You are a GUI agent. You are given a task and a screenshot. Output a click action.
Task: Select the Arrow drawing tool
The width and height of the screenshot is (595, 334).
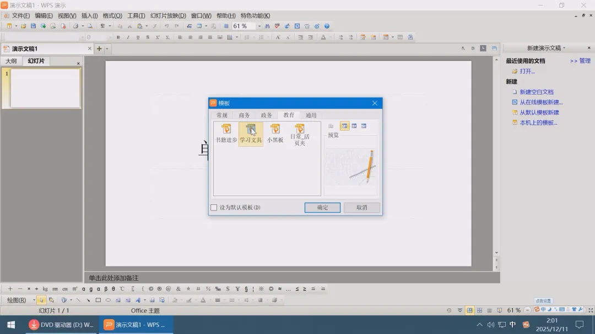(x=88, y=300)
